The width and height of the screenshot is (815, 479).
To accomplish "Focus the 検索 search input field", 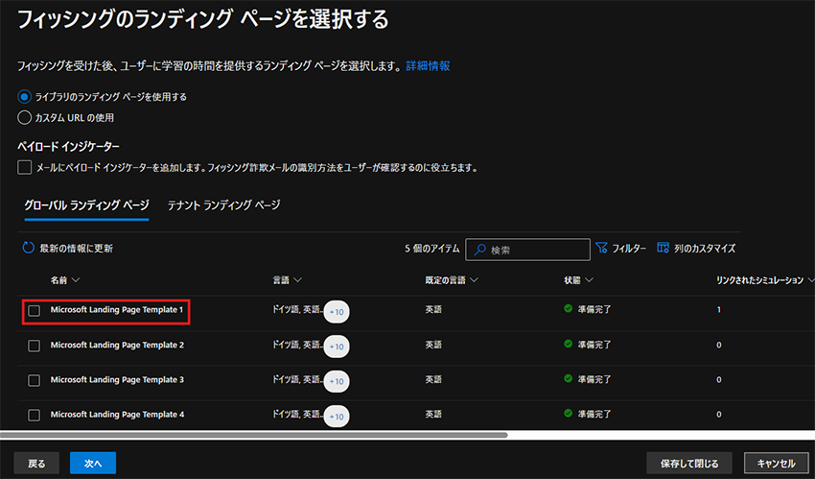I will pos(527,250).
